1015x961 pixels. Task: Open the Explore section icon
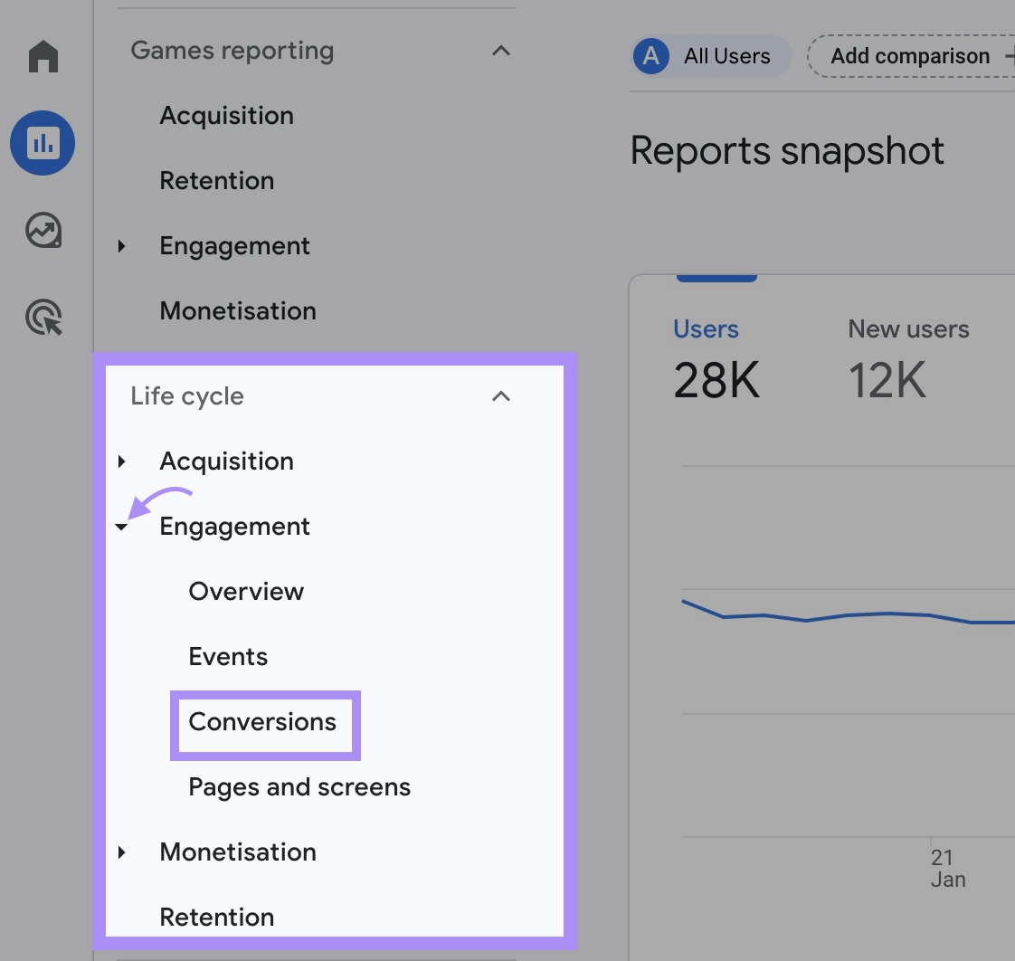tap(43, 231)
